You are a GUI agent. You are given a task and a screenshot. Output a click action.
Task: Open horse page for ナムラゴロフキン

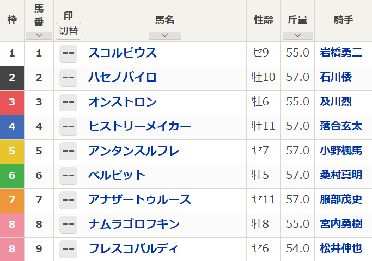(134, 224)
